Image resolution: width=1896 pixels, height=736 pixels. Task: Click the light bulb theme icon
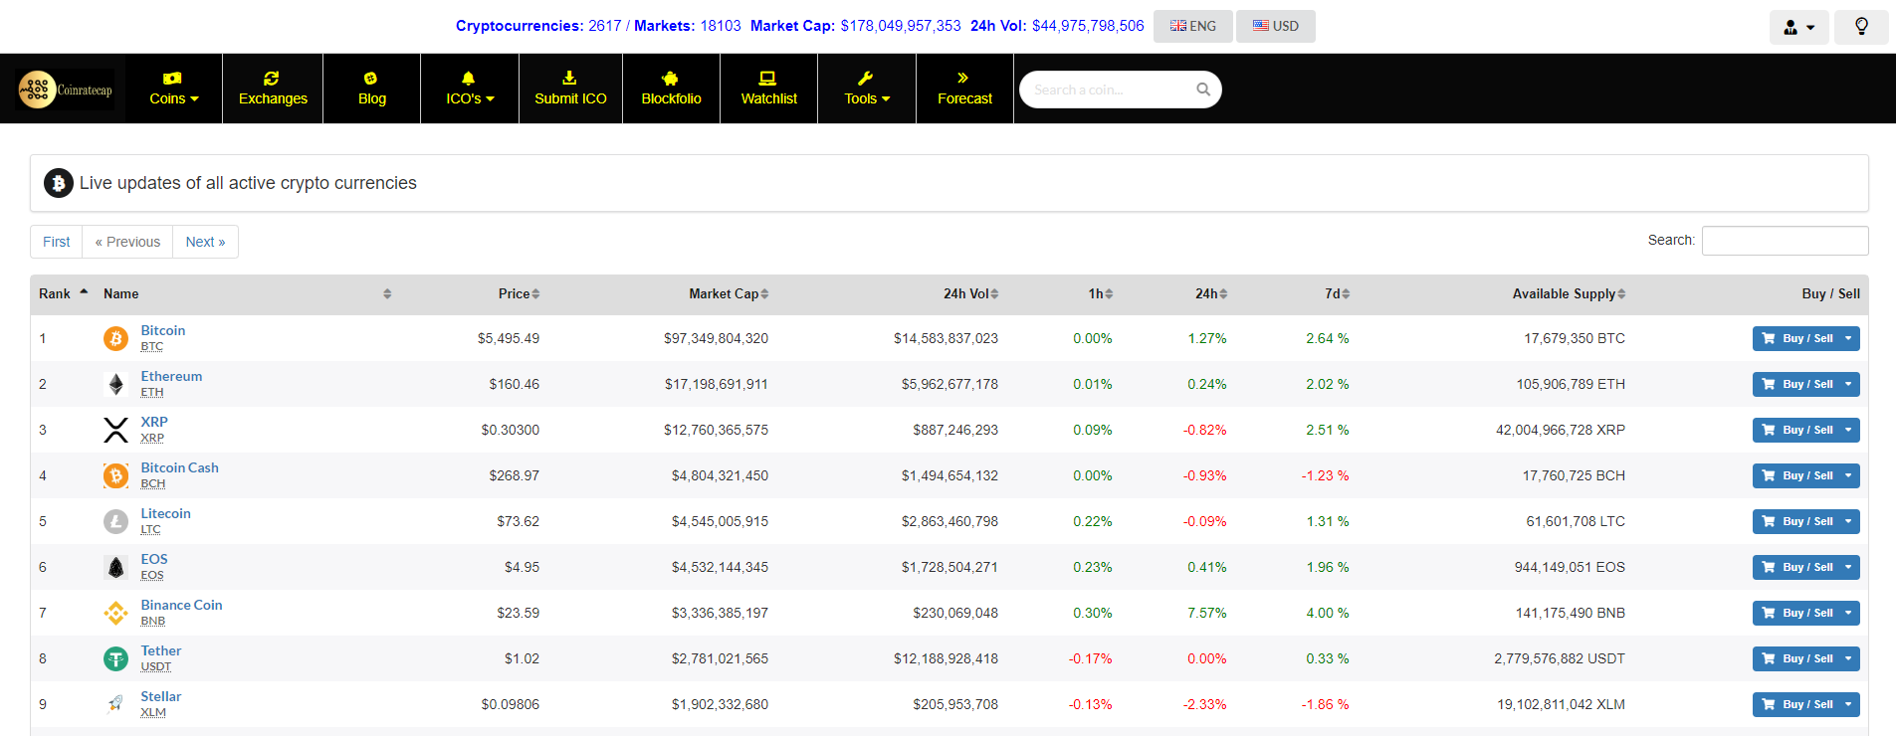pos(1861,27)
